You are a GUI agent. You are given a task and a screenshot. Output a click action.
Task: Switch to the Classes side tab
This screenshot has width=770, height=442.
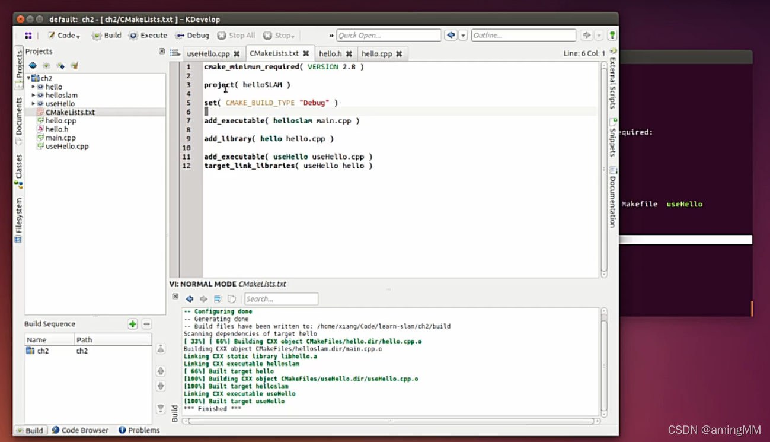18,171
